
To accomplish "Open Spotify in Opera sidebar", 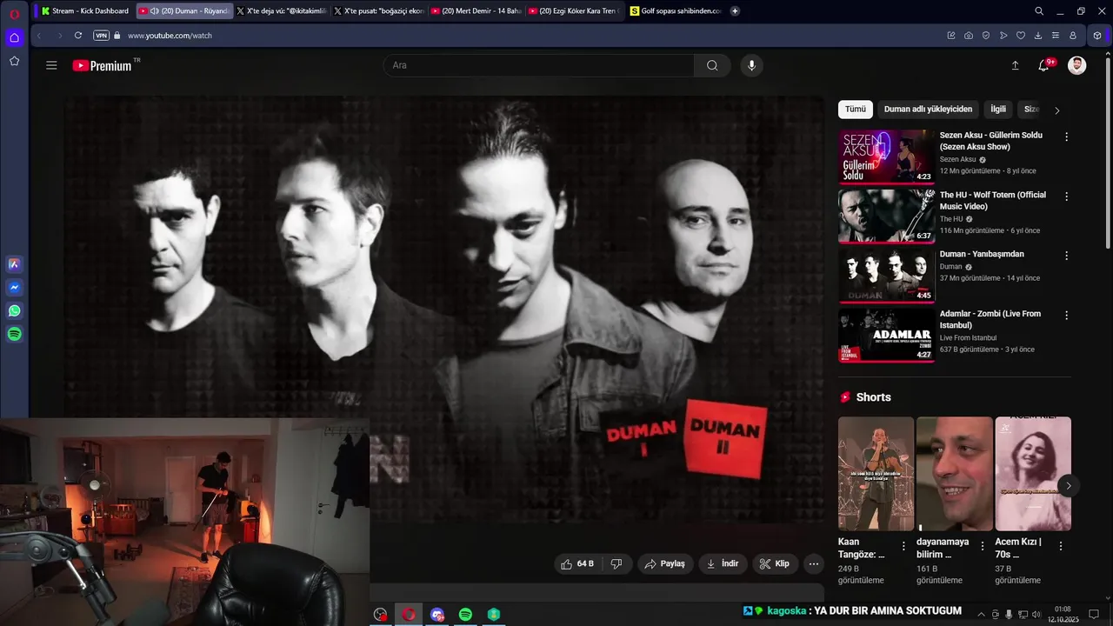I will 14,334.
